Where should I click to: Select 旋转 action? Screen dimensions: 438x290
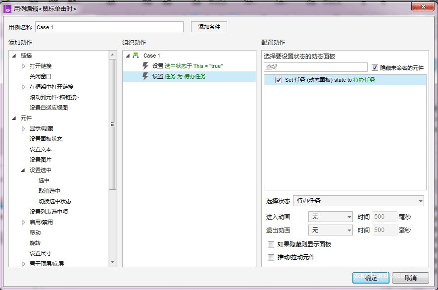pos(35,243)
